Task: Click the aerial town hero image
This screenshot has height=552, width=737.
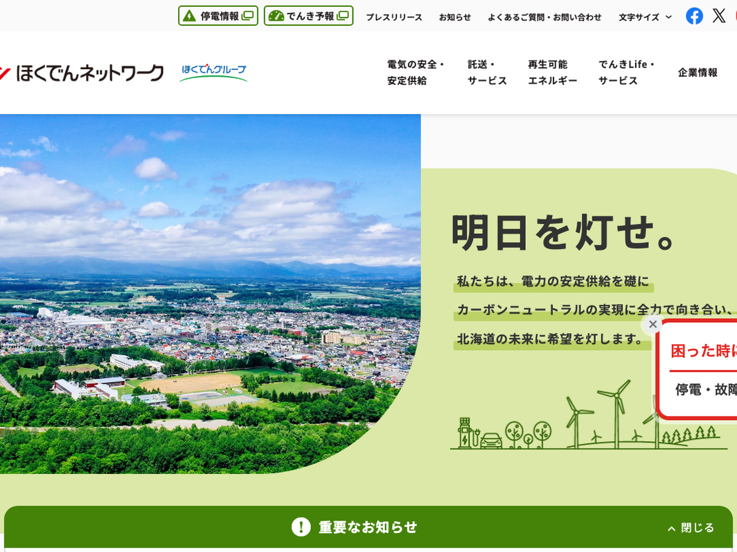Action: [209, 294]
